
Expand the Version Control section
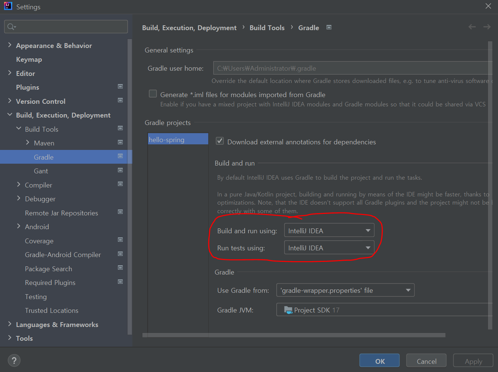coord(10,100)
